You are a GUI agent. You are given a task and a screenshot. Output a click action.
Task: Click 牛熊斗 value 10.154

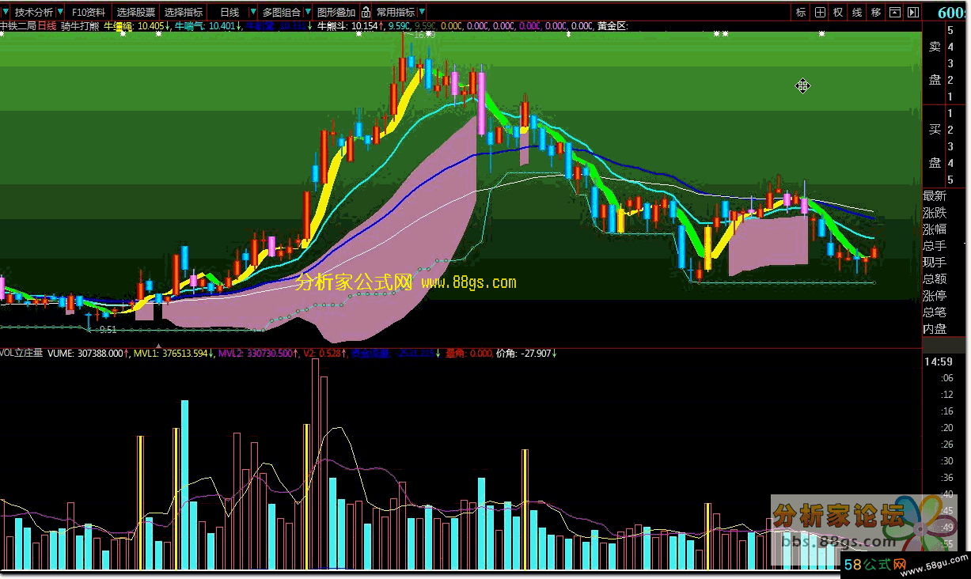(365, 26)
